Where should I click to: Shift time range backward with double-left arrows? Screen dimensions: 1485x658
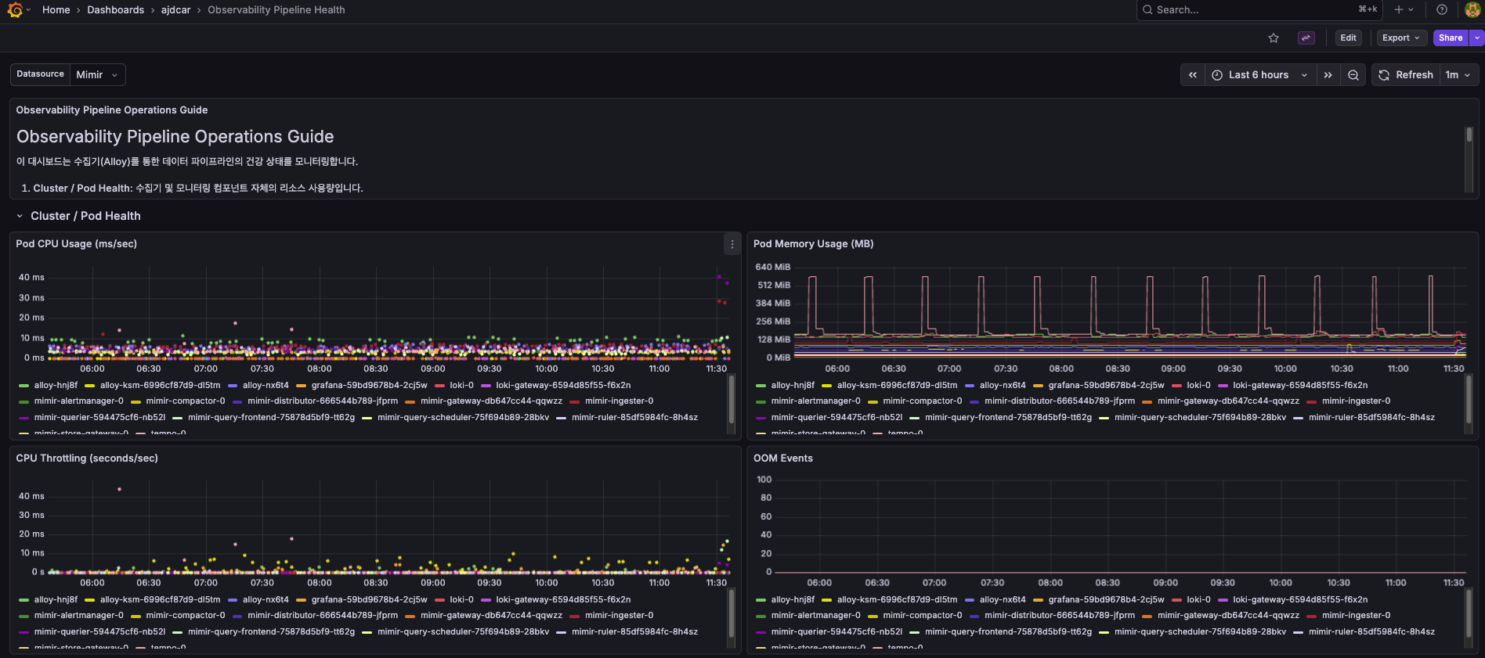[x=1193, y=75]
